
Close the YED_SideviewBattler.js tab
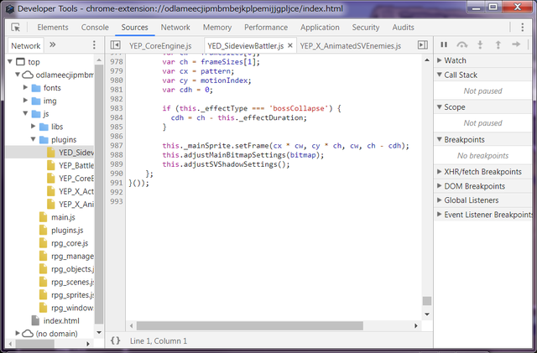[x=290, y=45]
